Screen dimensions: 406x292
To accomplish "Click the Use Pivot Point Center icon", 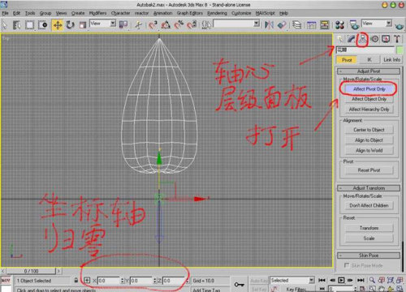I will point(123,25).
